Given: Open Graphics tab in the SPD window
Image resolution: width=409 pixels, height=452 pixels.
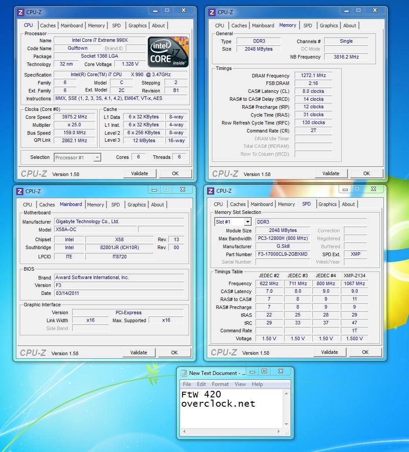Looking at the screenshot, I should [x=328, y=204].
